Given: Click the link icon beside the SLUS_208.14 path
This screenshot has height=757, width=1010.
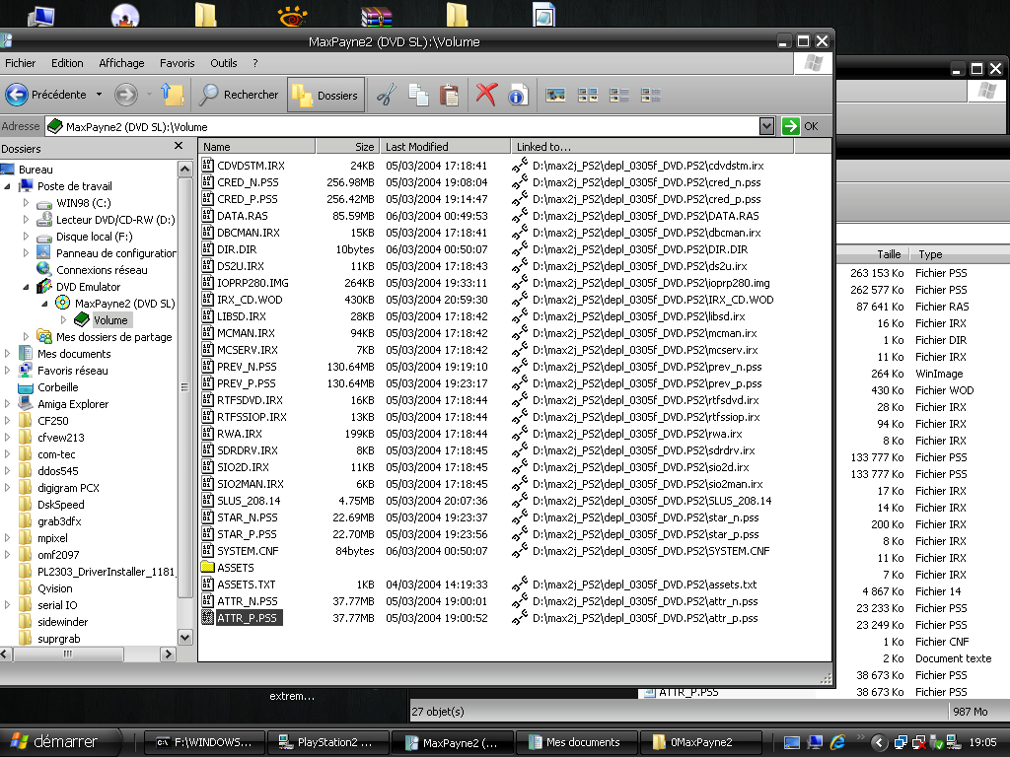Looking at the screenshot, I should pyautogui.click(x=520, y=500).
